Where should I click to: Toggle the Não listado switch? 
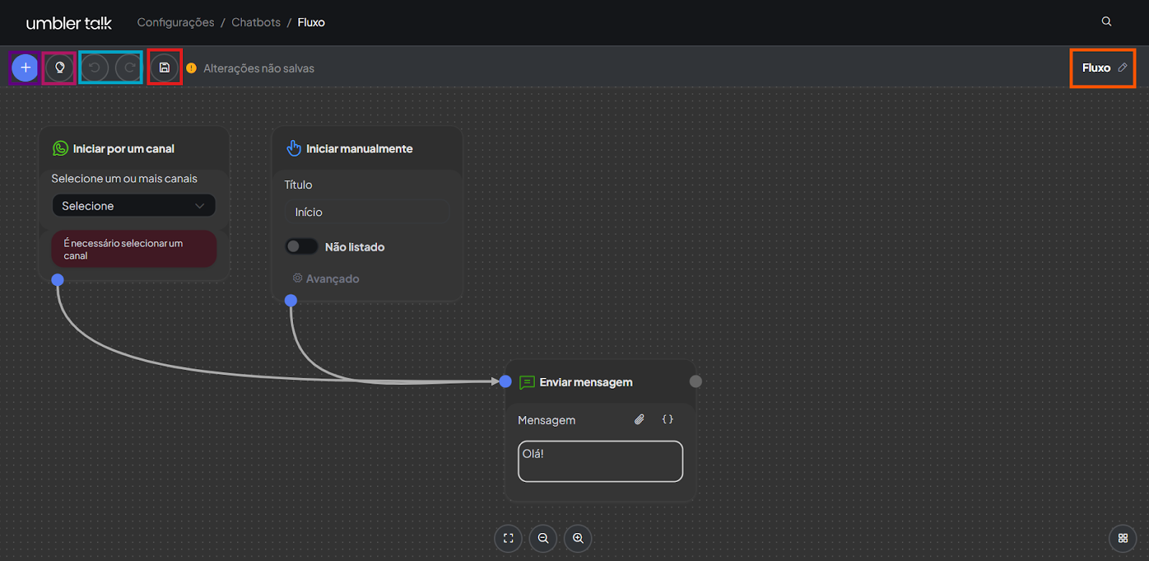pyautogui.click(x=301, y=246)
